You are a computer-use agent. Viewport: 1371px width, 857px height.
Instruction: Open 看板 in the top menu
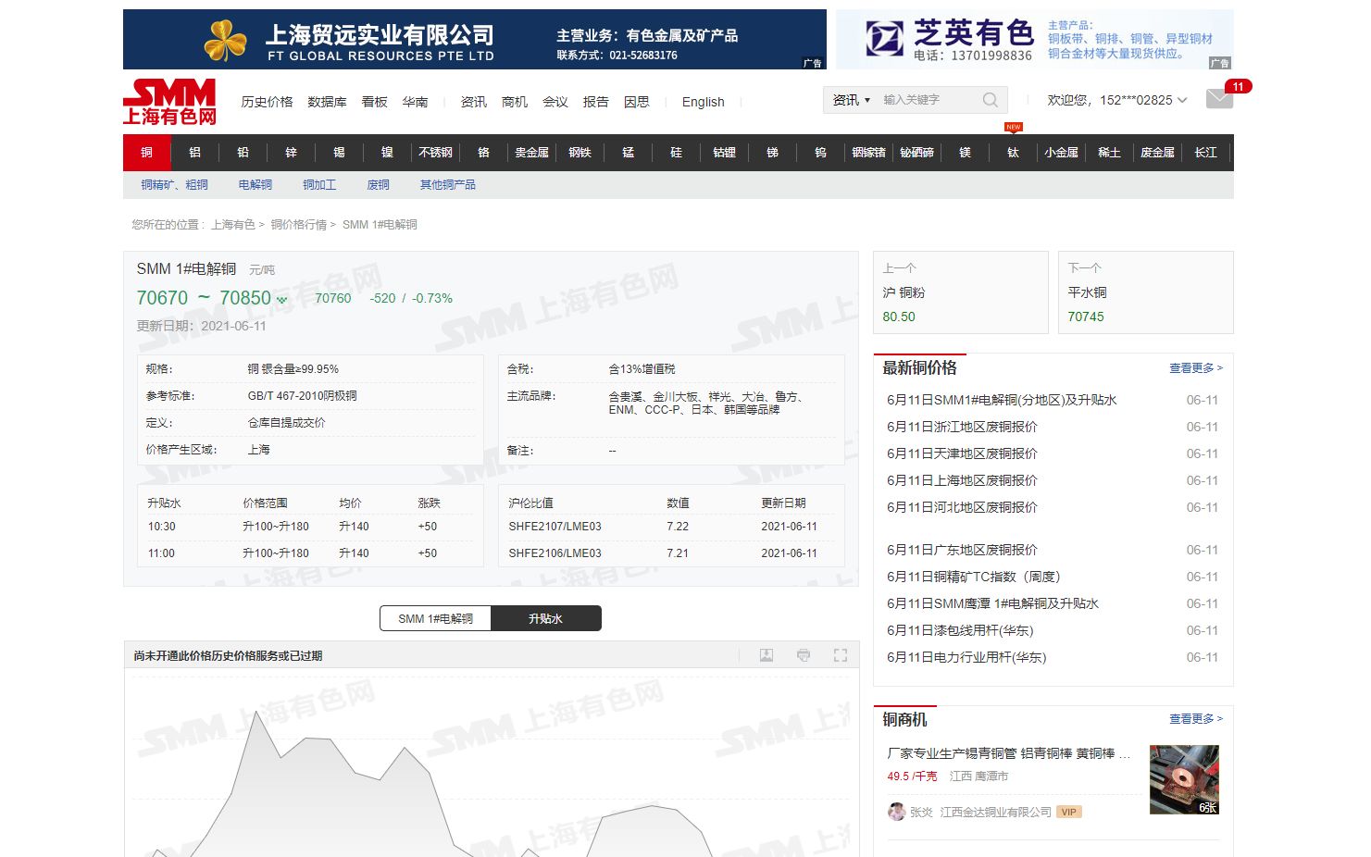pos(375,102)
